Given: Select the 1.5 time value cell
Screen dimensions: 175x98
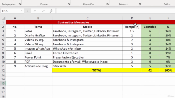Looking at the screenshot, I should pos(132,31).
